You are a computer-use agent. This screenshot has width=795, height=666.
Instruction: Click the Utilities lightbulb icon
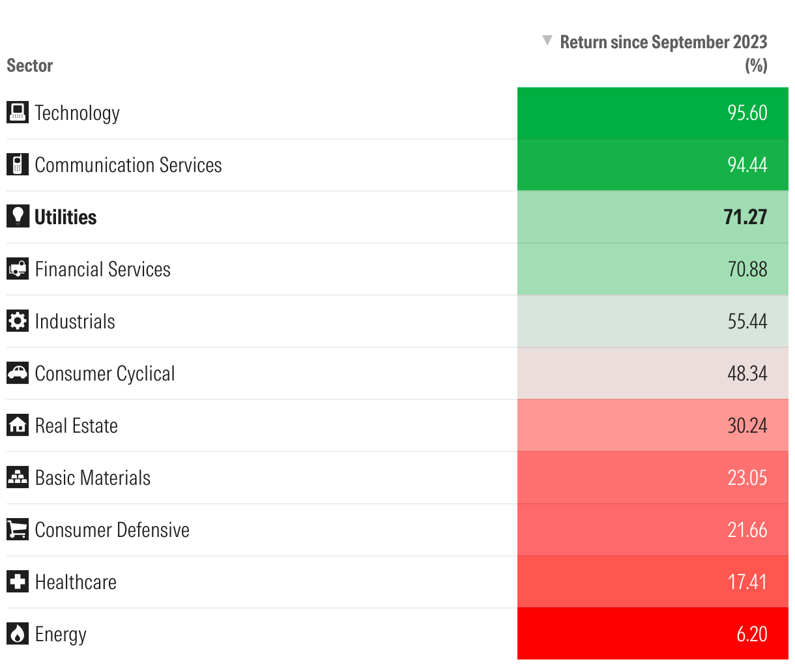tap(18, 217)
